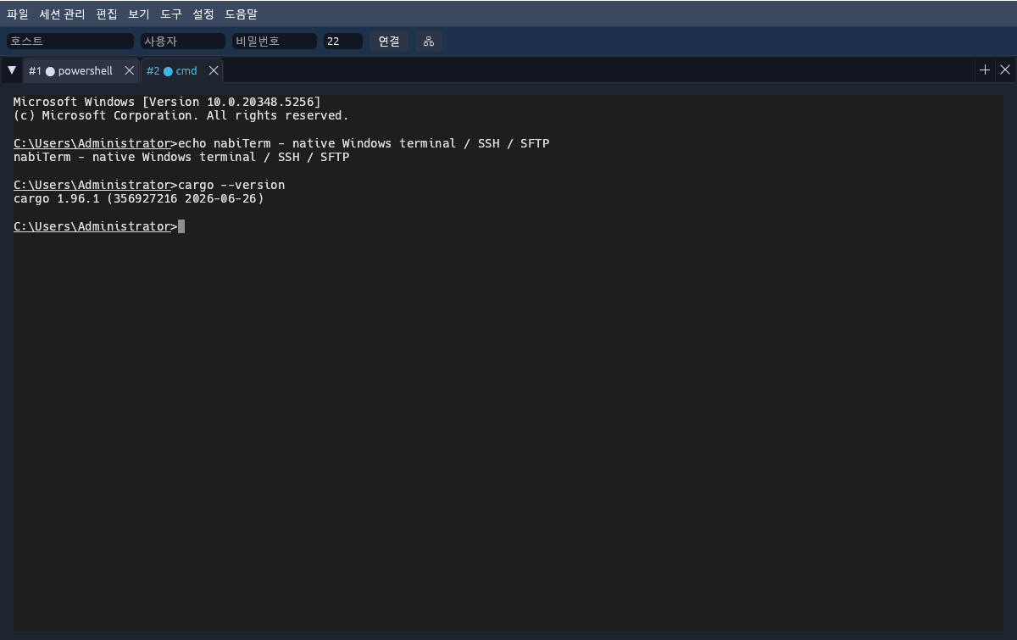1017x640 pixels.
Task: Open the 편집 menu
Action: (107, 14)
